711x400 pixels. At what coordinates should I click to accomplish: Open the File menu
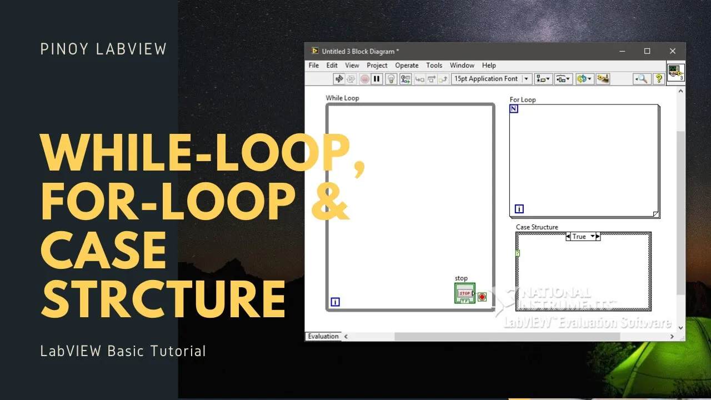click(x=314, y=65)
